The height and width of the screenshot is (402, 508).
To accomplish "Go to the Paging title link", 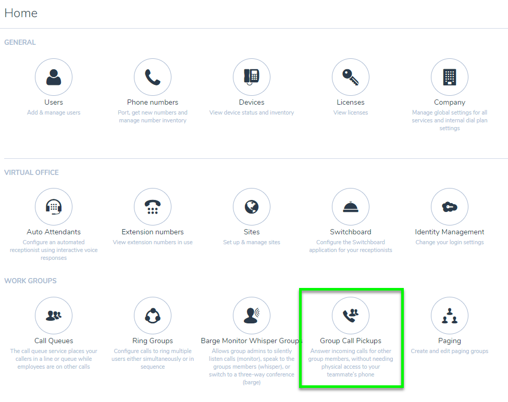I will pos(449,341).
